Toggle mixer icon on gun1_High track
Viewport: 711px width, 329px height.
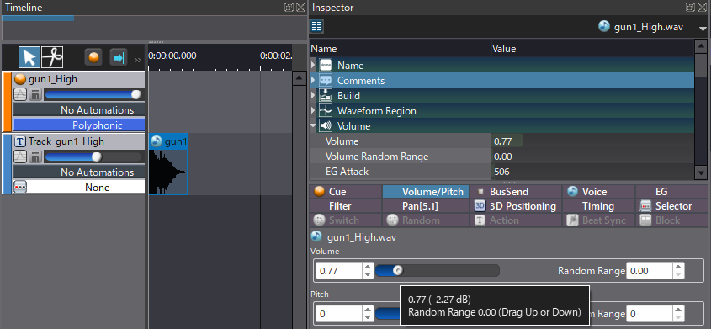coord(34,94)
